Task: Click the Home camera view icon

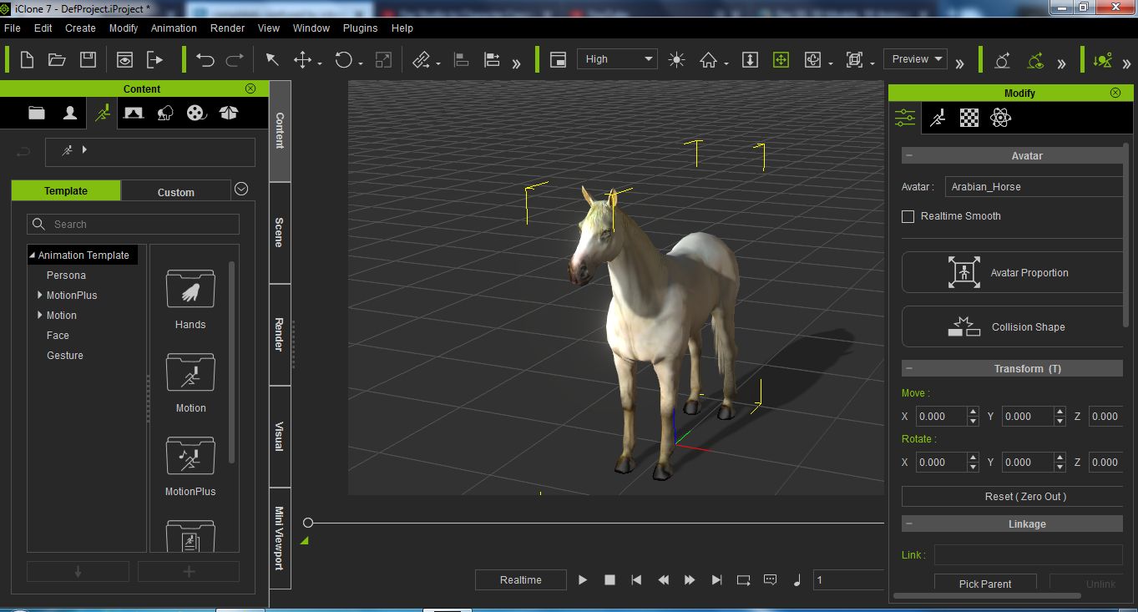Action: [x=708, y=59]
